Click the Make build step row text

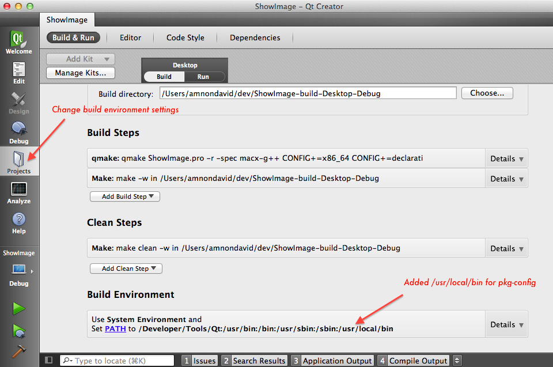(x=235, y=178)
